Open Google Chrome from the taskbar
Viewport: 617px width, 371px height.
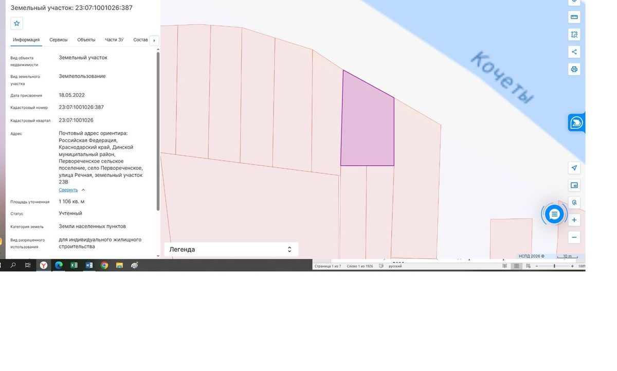click(x=104, y=265)
